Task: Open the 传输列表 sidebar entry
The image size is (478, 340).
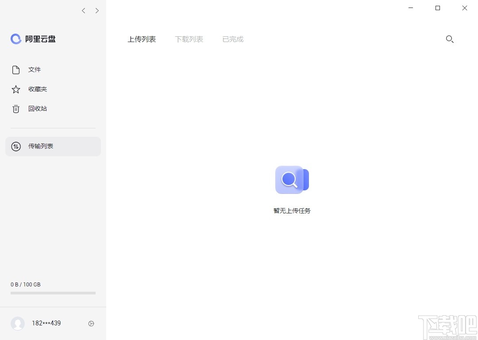Action: pyautogui.click(x=41, y=146)
